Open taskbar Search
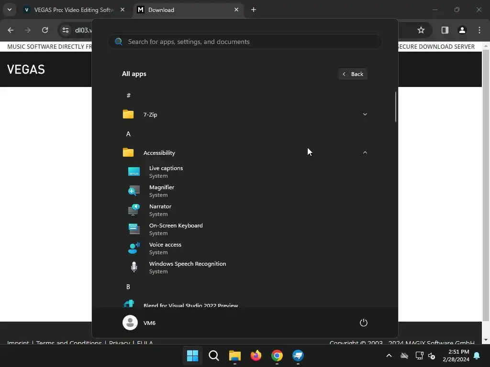 214,356
